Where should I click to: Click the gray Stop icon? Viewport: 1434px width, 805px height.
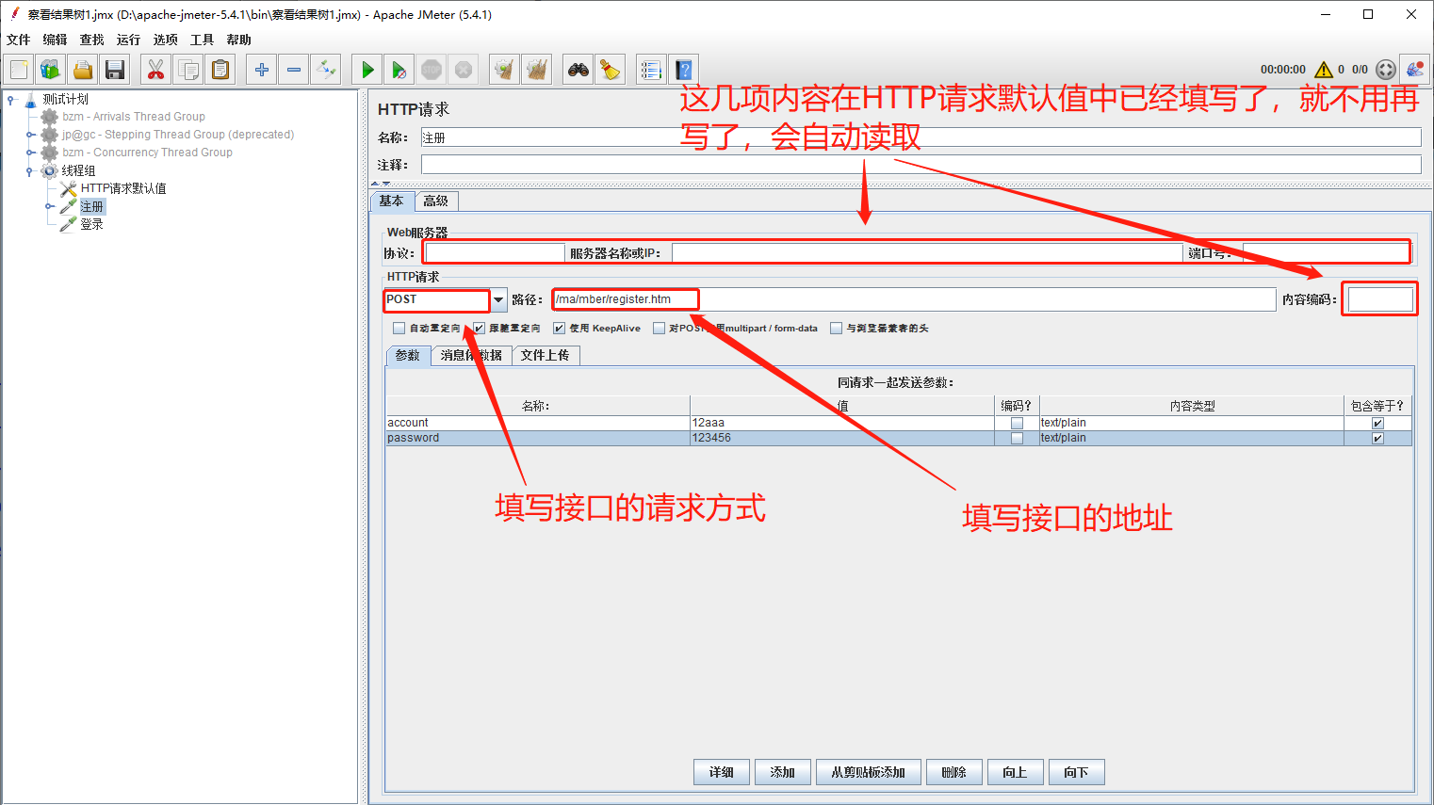pyautogui.click(x=432, y=70)
